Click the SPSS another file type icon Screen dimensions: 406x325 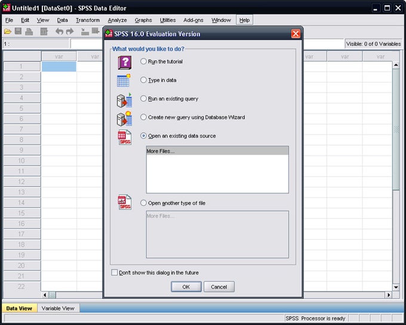(125, 202)
